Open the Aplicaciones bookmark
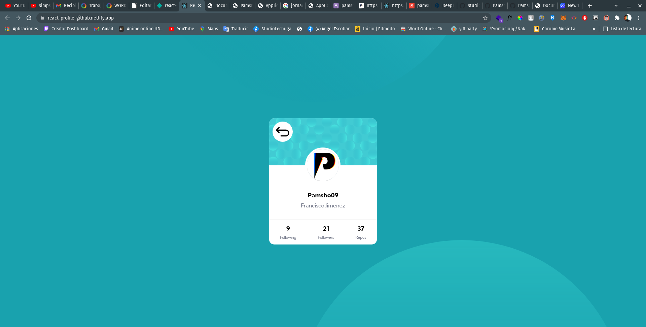This screenshot has width=646, height=327. coord(22,29)
